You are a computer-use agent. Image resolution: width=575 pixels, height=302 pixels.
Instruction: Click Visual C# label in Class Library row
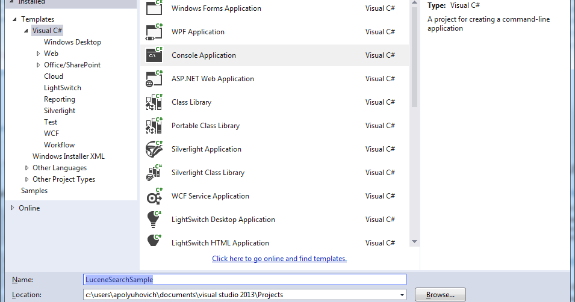(x=381, y=102)
